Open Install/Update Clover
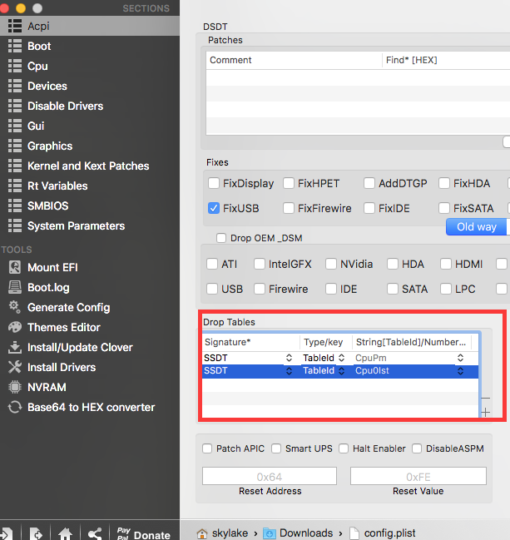This screenshot has height=540, width=510. coord(80,347)
